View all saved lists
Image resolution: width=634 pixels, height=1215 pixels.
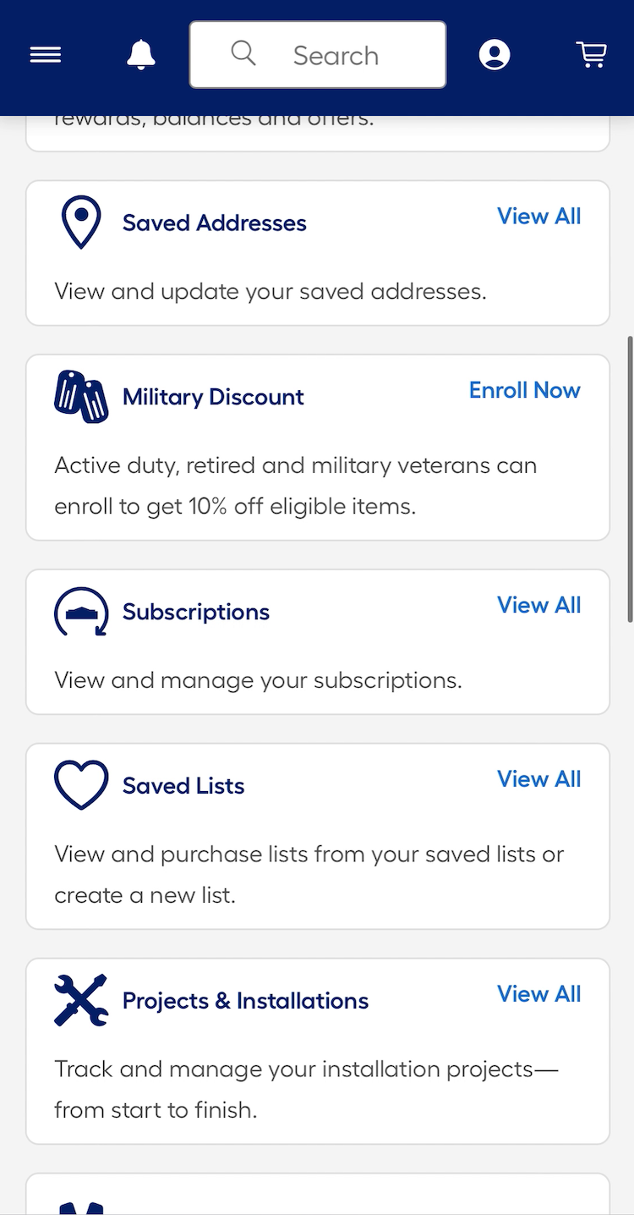pyautogui.click(x=538, y=779)
